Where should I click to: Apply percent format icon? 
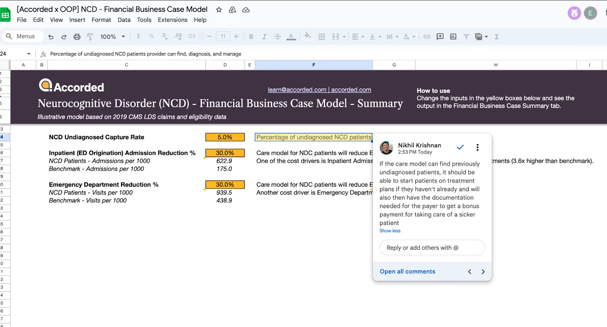pos(151,36)
